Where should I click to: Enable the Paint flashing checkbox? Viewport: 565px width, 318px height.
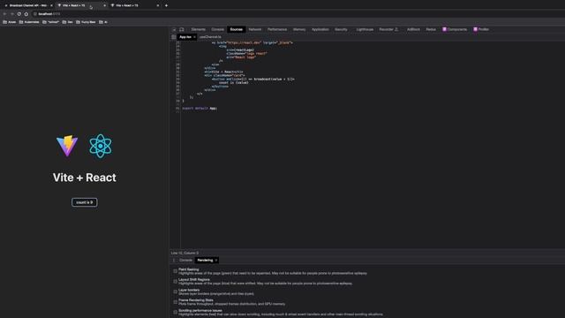tap(176, 271)
